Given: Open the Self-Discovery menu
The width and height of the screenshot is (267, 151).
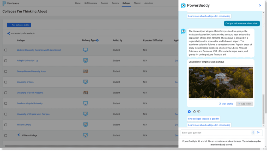Looking at the screenshot, I should [x=90, y=3].
